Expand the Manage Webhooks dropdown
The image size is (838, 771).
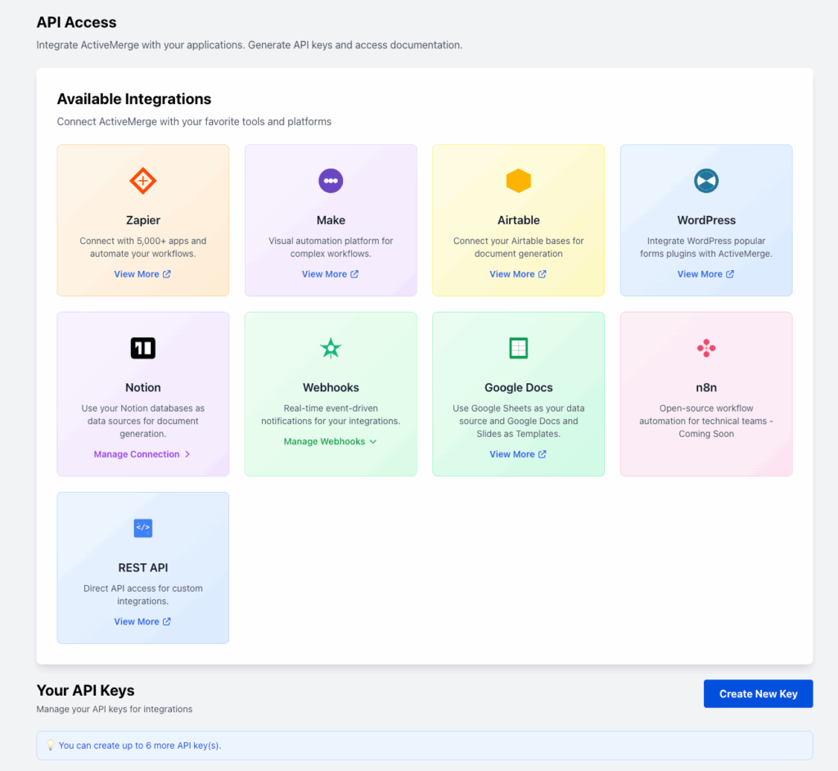pos(331,441)
